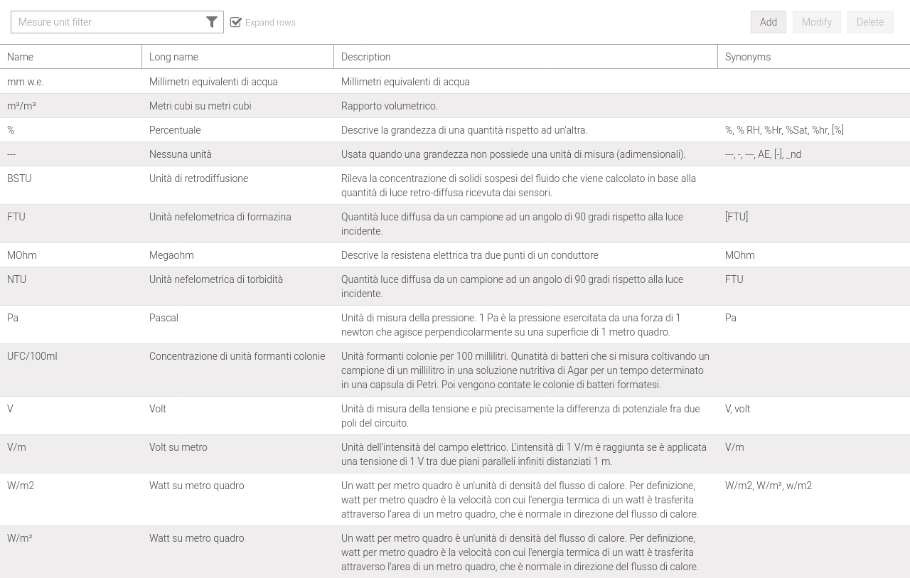Toggle the Expand rows checkbox
Viewport: 910px width, 578px height.
point(236,22)
